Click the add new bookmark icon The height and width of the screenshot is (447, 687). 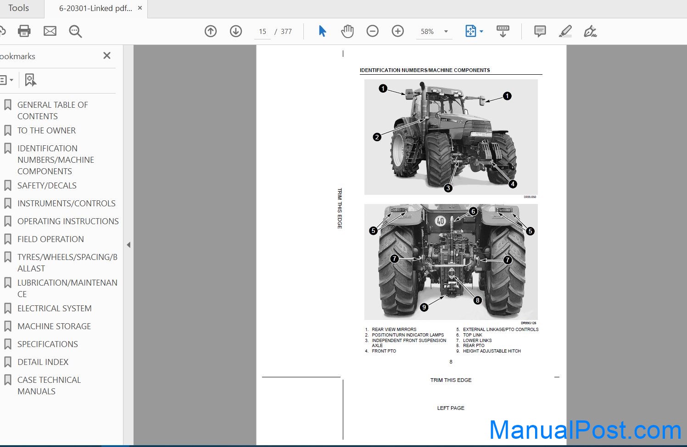pos(30,80)
